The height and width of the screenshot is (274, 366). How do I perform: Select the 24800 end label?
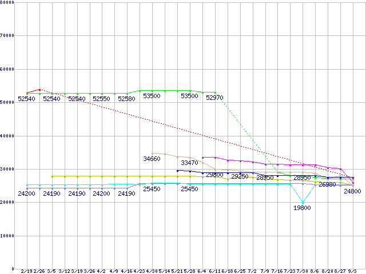(x=352, y=192)
